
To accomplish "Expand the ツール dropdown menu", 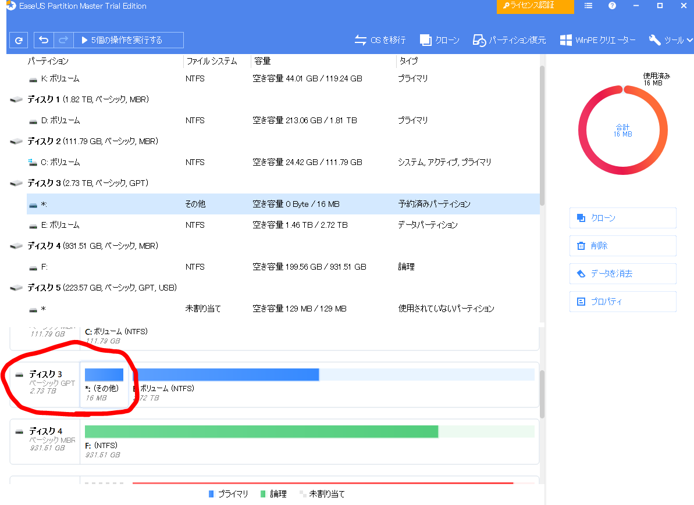I will (x=671, y=40).
